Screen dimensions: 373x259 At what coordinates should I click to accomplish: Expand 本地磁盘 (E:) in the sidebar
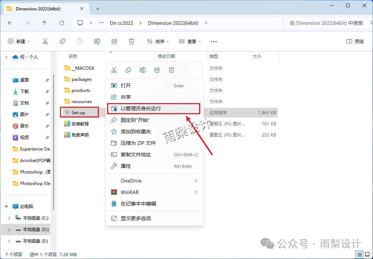[x=9, y=241]
